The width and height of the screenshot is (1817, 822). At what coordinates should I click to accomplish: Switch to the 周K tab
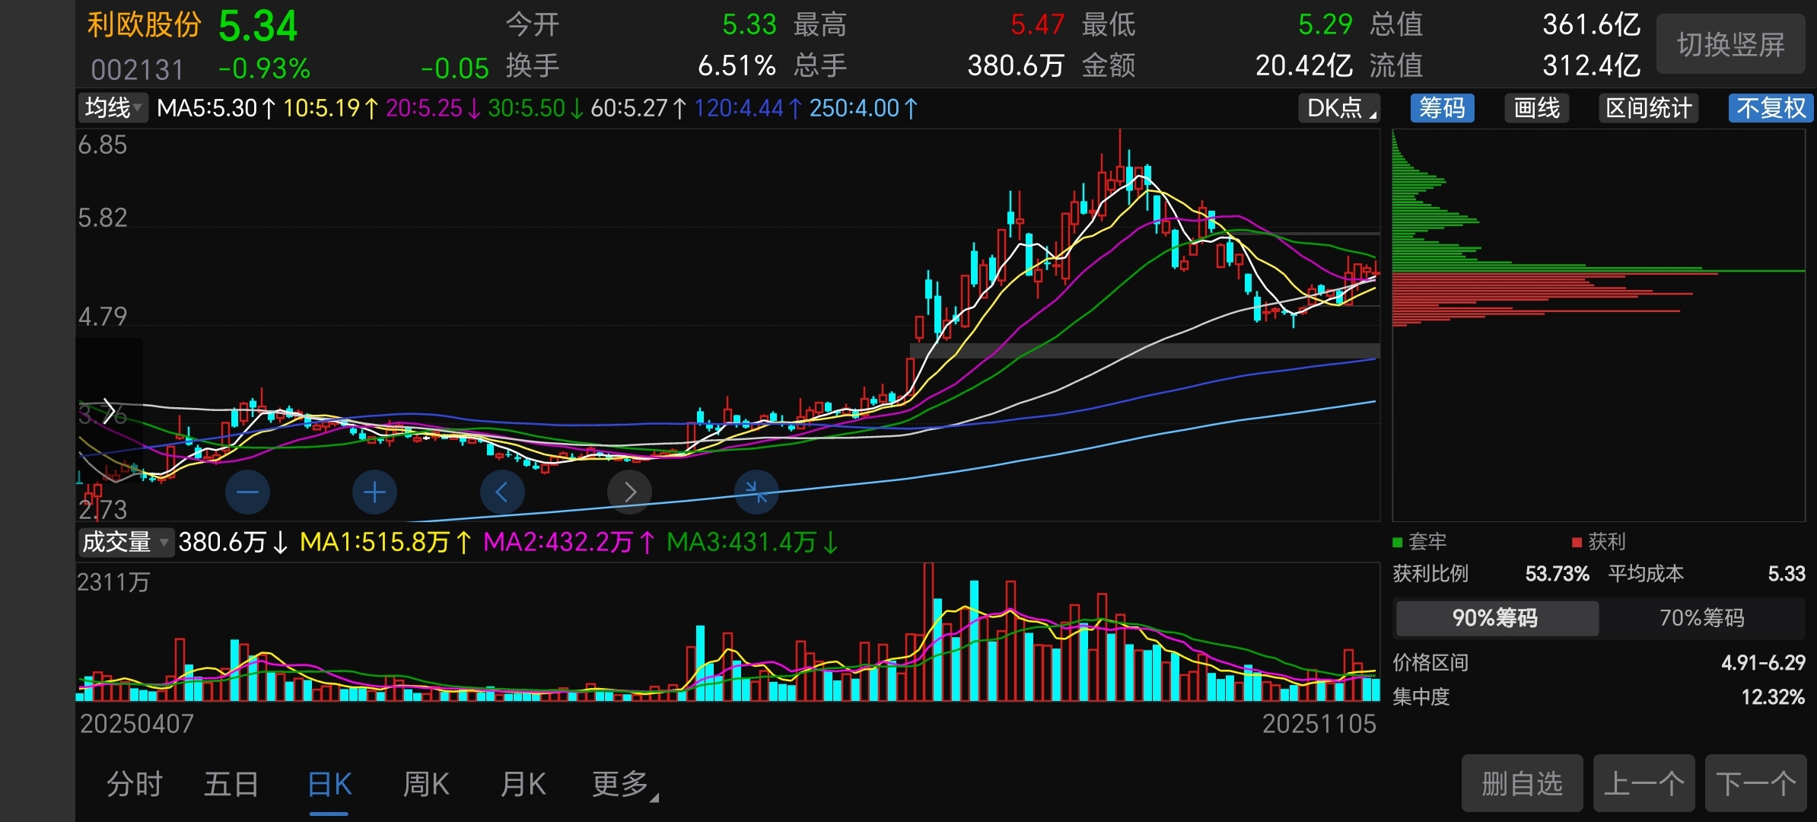(x=426, y=784)
